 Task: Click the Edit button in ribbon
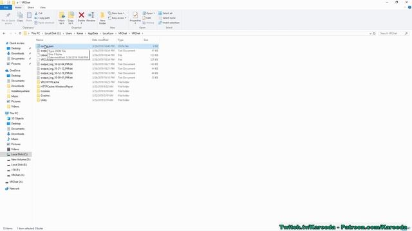pos(147,18)
